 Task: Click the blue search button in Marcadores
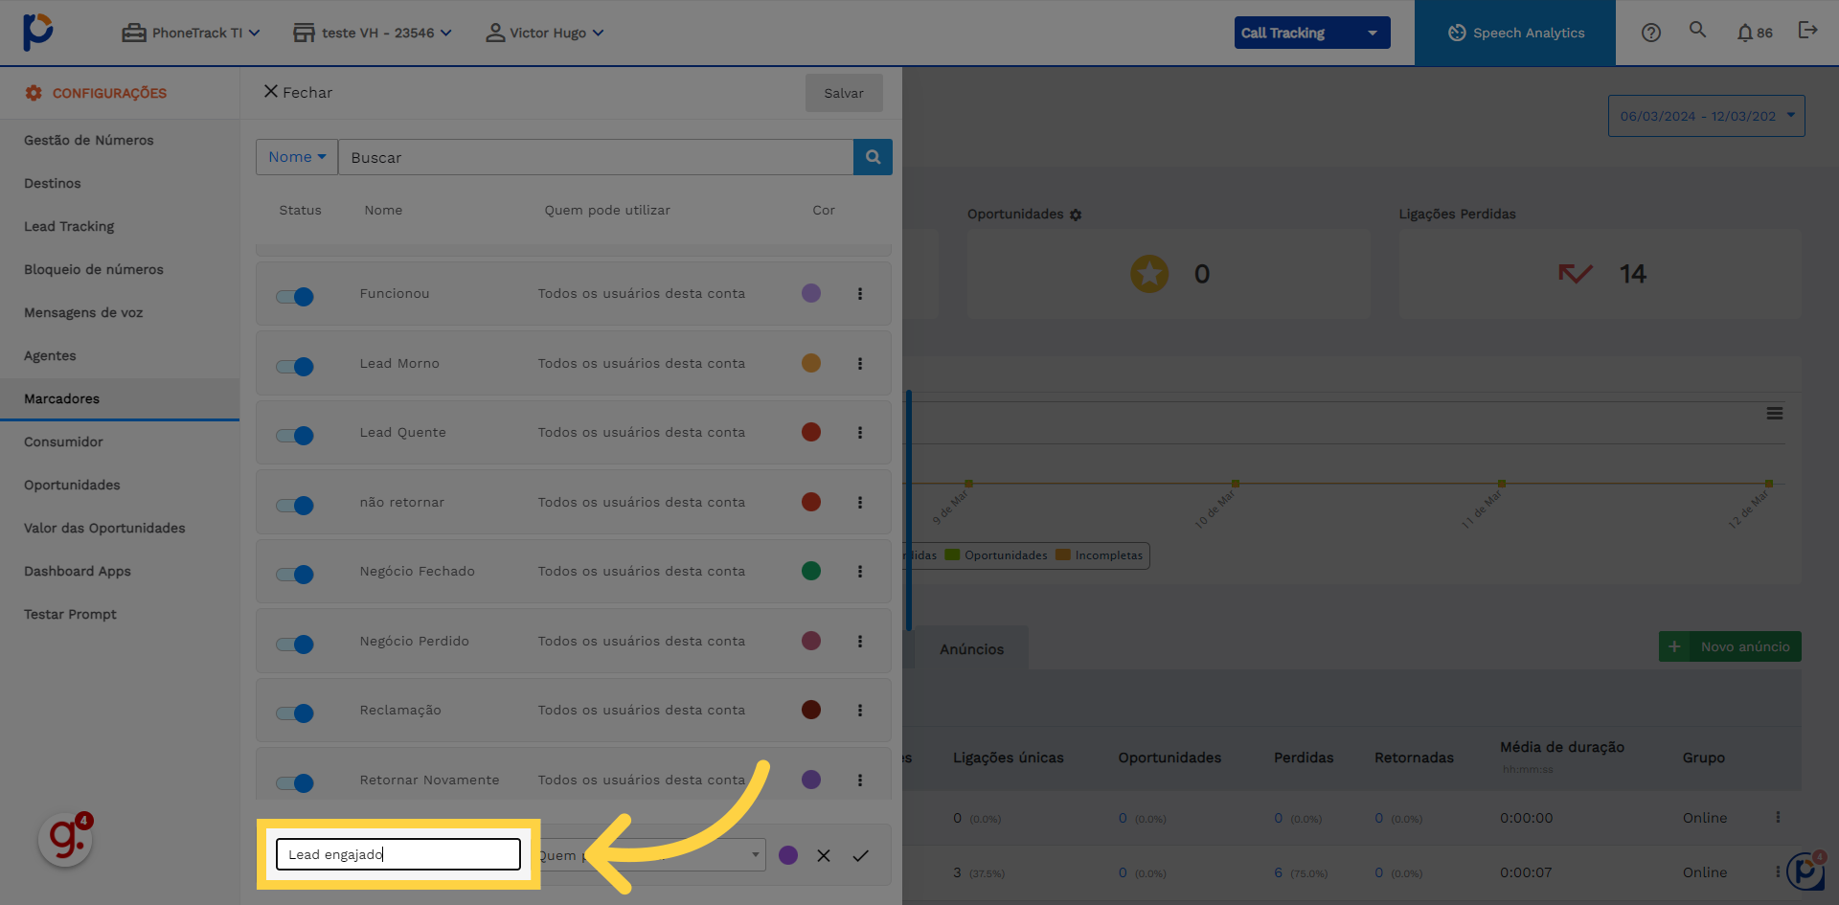(873, 157)
